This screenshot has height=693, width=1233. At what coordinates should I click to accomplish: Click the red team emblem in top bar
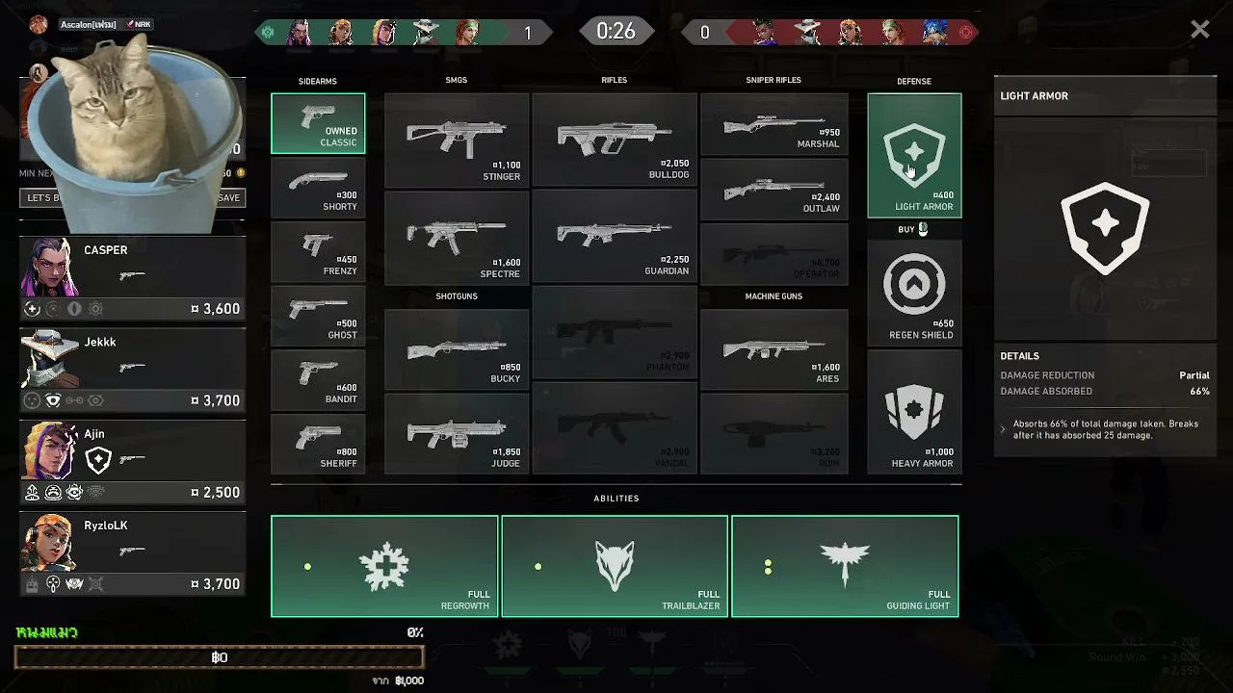(x=965, y=32)
